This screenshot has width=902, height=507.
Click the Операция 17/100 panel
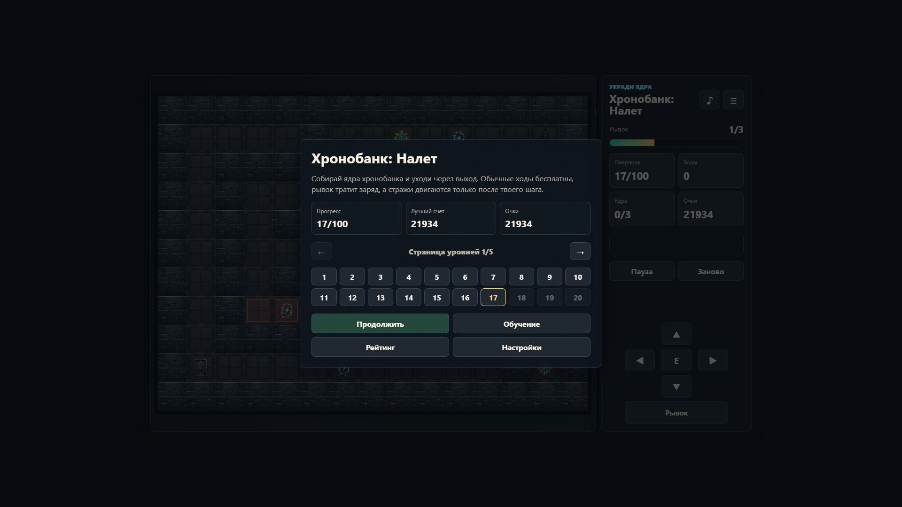pos(642,170)
